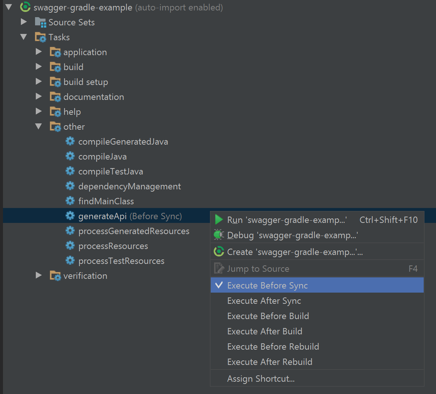Select the compileGeneratedJava task

point(123,142)
